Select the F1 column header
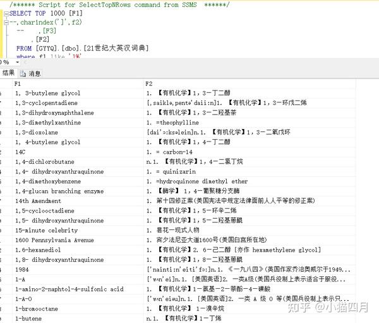The width and height of the screenshot is (379, 323). [78, 84]
